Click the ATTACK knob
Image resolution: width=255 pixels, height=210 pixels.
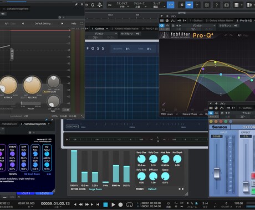(x=8, y=85)
